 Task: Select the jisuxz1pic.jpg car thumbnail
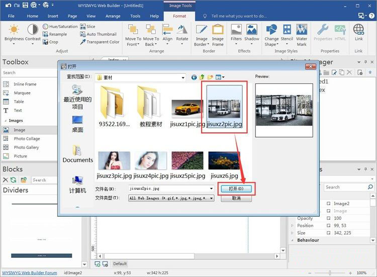click(x=186, y=109)
